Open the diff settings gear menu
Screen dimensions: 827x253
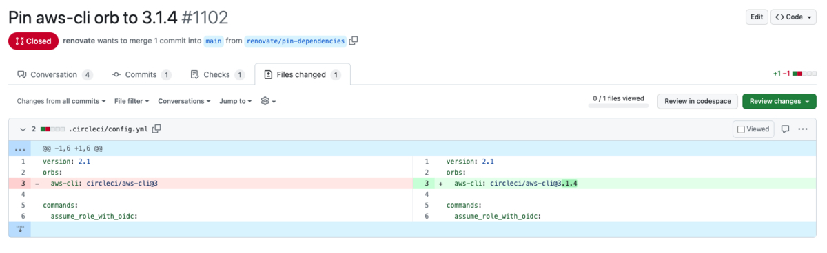pyautogui.click(x=268, y=101)
